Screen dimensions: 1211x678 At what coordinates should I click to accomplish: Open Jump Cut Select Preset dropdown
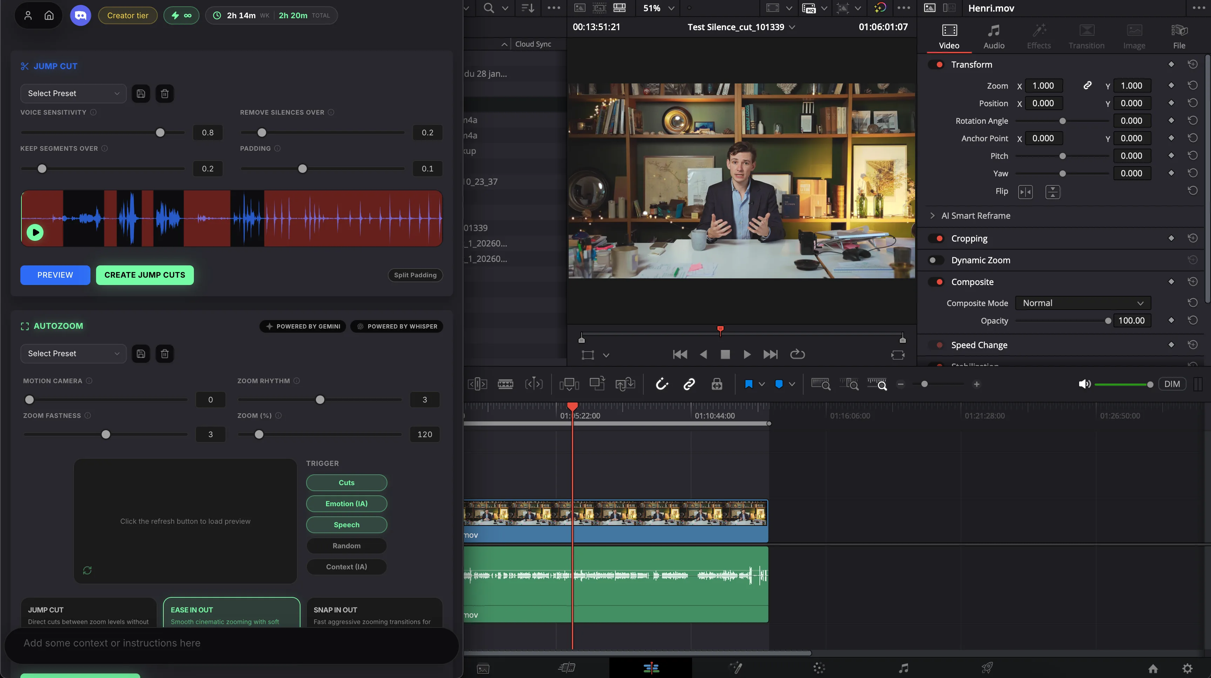coord(73,93)
